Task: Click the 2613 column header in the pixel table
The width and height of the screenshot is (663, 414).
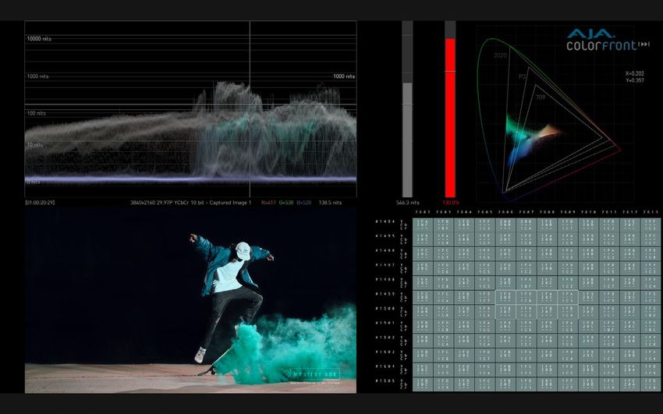Action: (651, 212)
